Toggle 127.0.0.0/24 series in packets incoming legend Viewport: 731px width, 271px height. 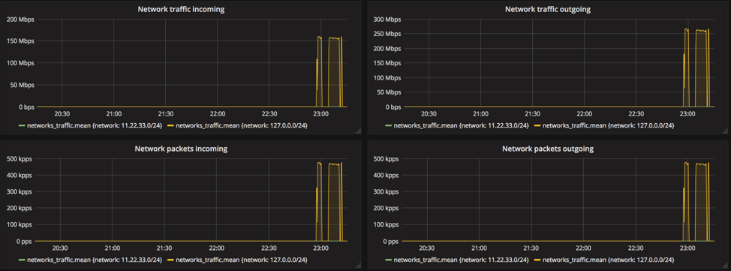tap(242, 260)
